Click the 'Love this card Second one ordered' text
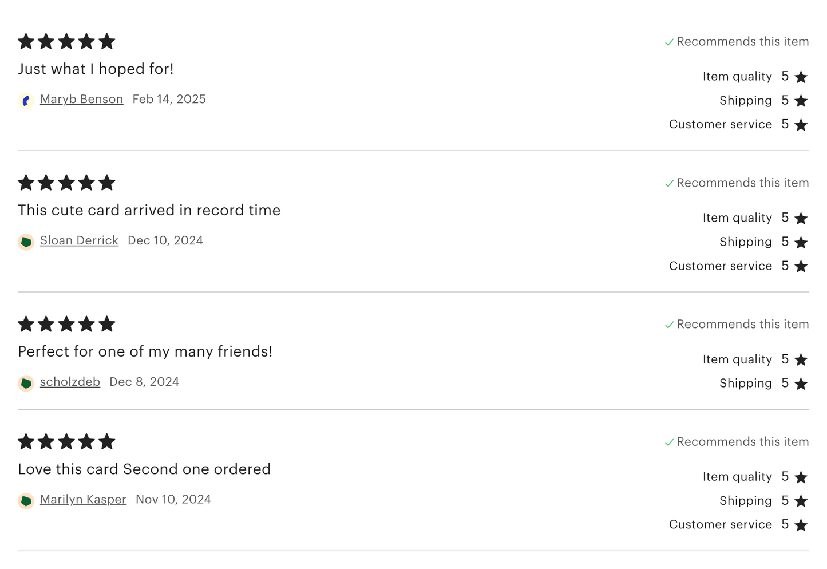Screen dimensions: 827x569 [144, 469]
